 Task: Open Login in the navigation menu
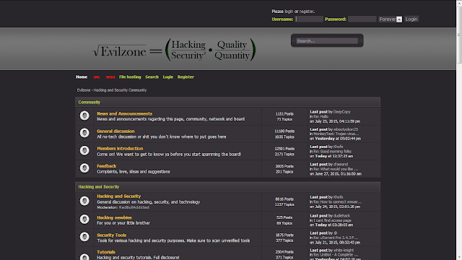[x=168, y=77]
